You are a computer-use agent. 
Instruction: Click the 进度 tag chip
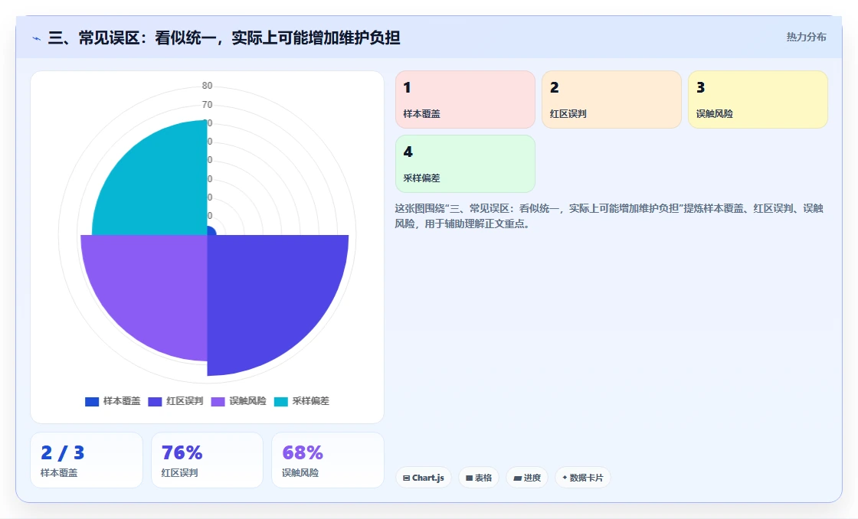tap(527, 478)
